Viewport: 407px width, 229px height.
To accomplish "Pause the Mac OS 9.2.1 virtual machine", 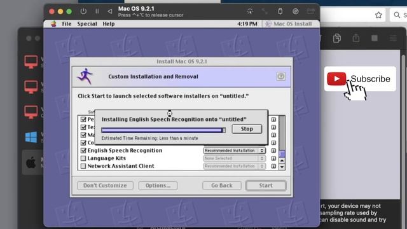I will point(97,11).
